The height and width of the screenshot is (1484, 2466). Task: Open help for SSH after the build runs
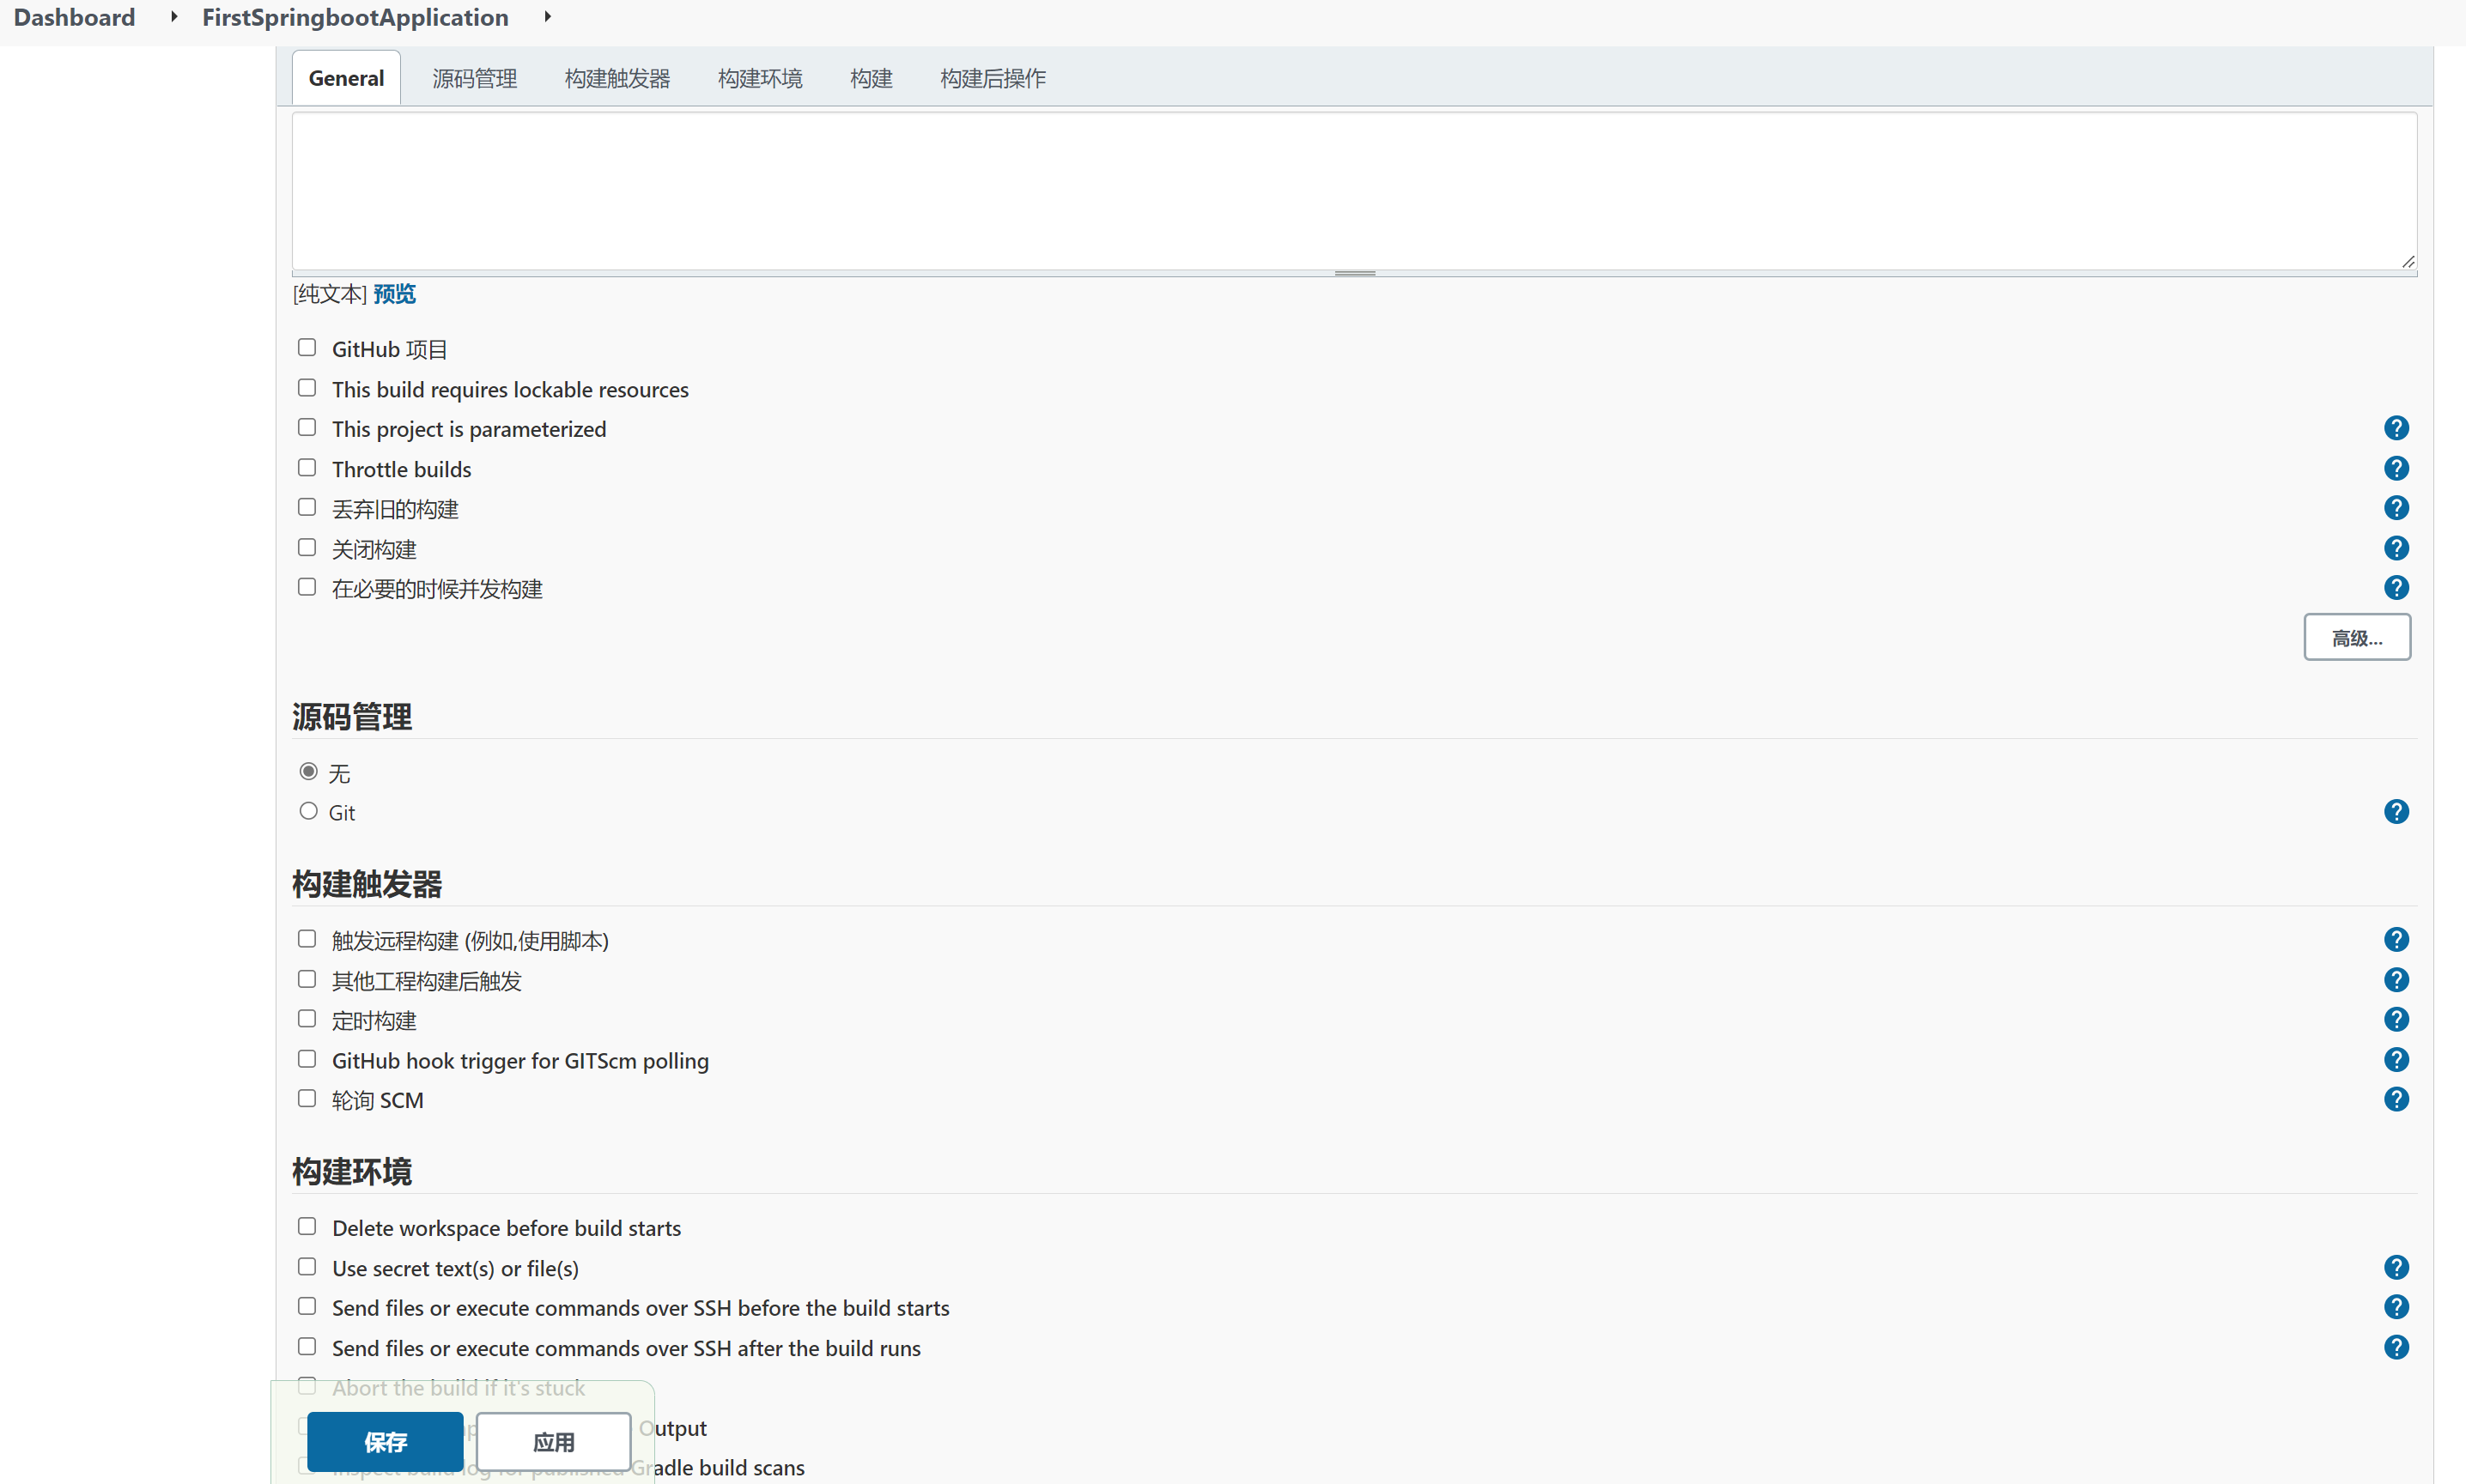pyautogui.click(x=2396, y=1347)
